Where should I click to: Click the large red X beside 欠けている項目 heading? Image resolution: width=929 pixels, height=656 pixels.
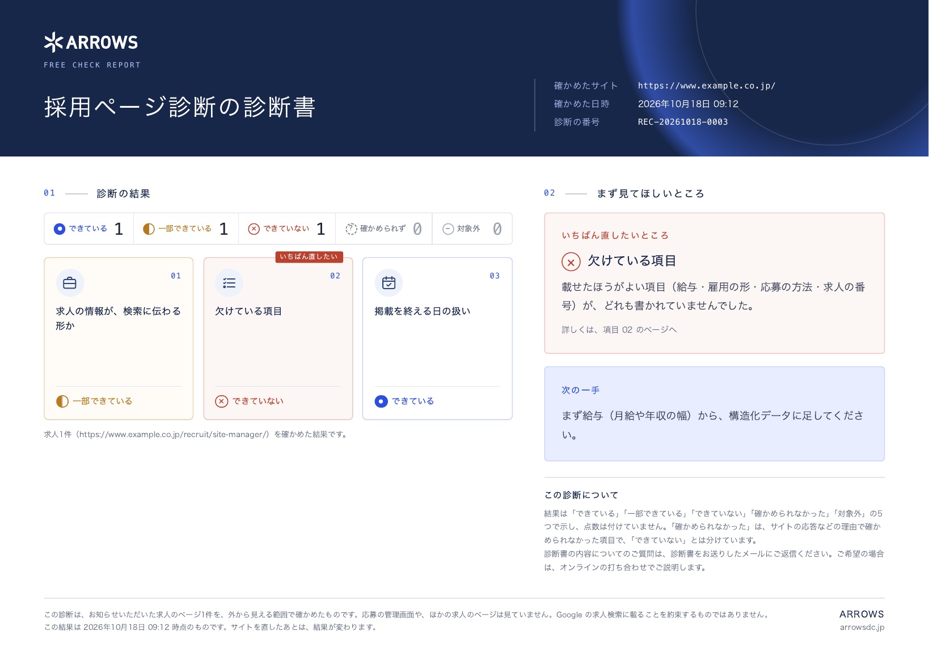tap(571, 262)
